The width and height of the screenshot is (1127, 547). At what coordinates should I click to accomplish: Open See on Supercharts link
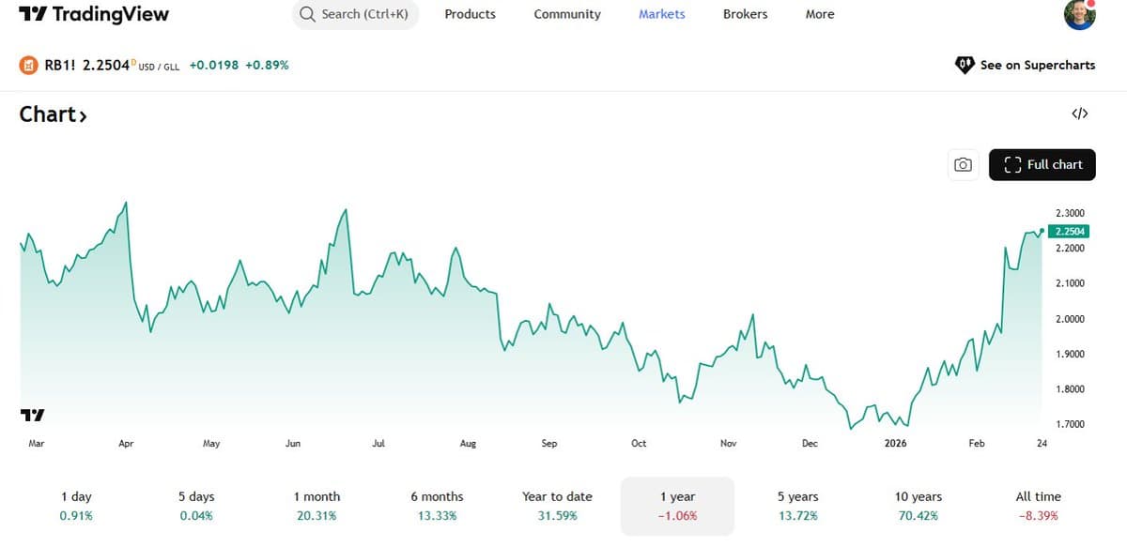point(1037,64)
